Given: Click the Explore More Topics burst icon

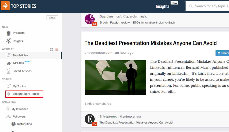Looking at the screenshot, I should tap(9, 94).
